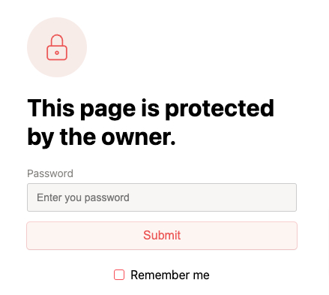Screen dimensions: 329x295
Task: Click the "by the owner." heading line
Action: 101,137
